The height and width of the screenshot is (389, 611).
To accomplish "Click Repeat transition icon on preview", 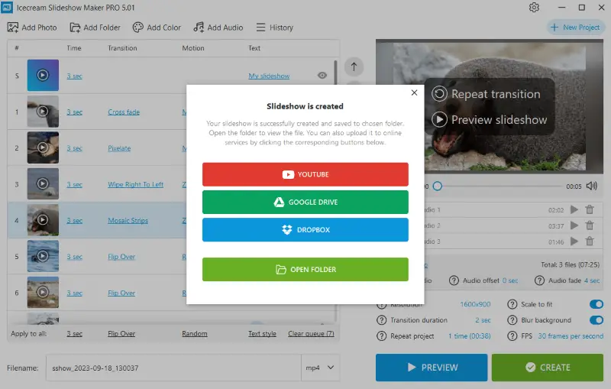I will coord(439,94).
